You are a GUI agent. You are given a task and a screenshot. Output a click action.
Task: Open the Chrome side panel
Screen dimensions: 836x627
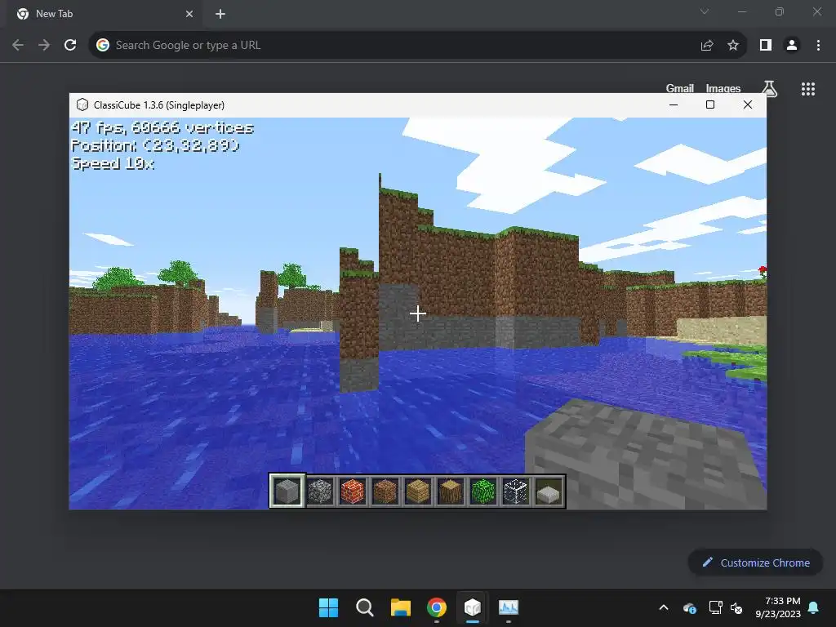[x=766, y=46]
